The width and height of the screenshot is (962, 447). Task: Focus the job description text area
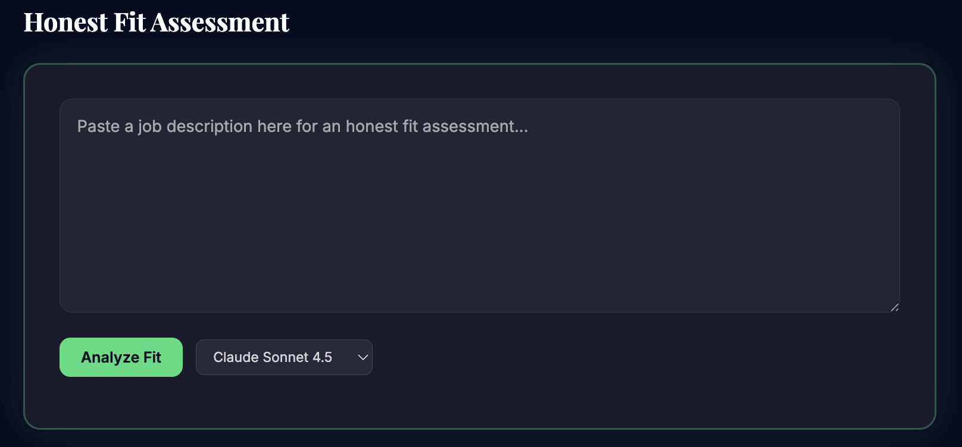point(479,205)
